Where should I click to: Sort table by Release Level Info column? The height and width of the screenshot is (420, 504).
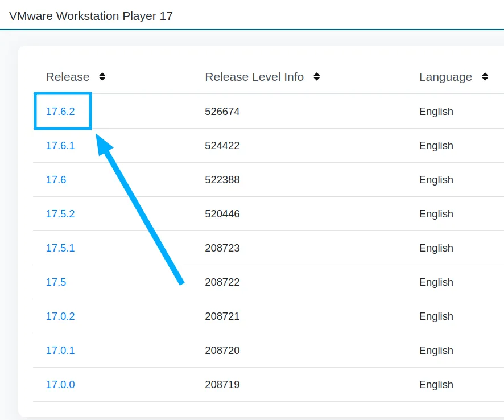317,76
